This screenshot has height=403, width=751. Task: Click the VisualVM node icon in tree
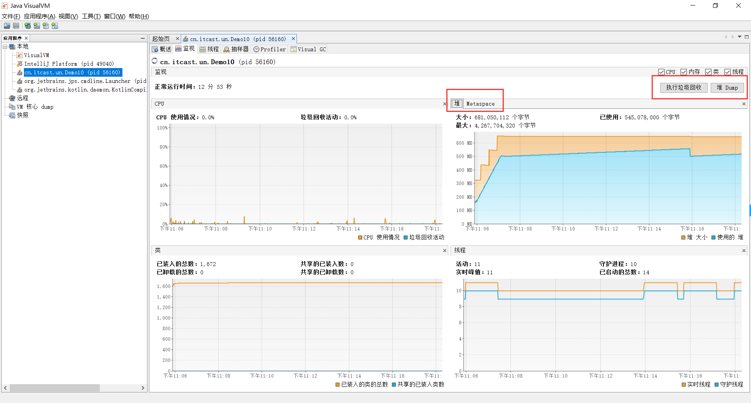20,55
